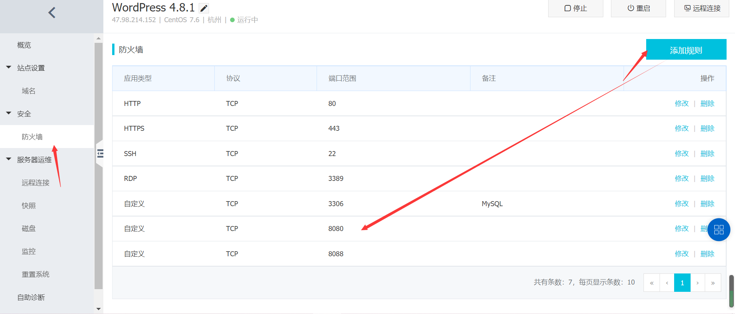Click 修改 for the 8088 rule

tap(682, 254)
